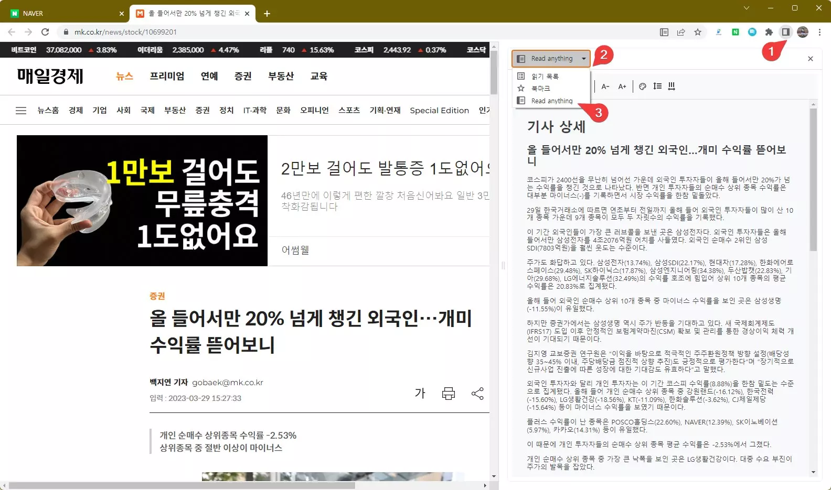Click reporter email gobaek@mk.co.kr
The height and width of the screenshot is (490, 831).
(x=228, y=383)
